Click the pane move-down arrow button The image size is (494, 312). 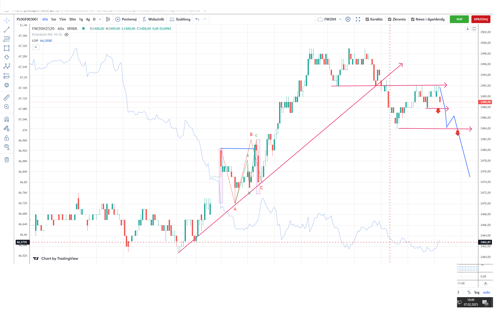(468, 29)
